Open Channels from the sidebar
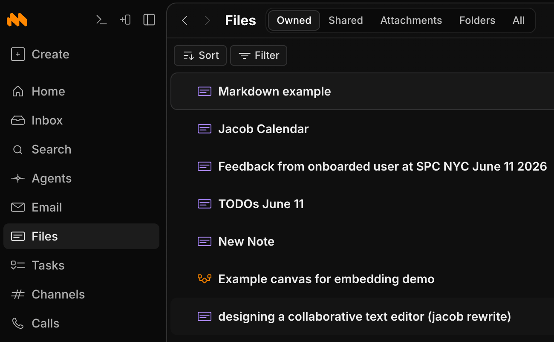 click(81, 294)
